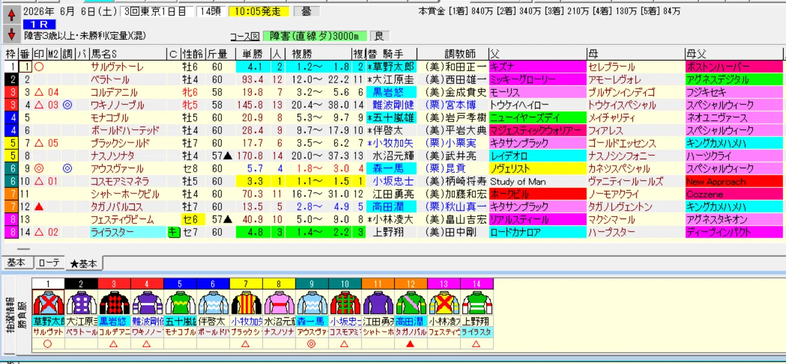Sort by the 単勝 column header
Screen dimensions: 786x364
pos(252,54)
